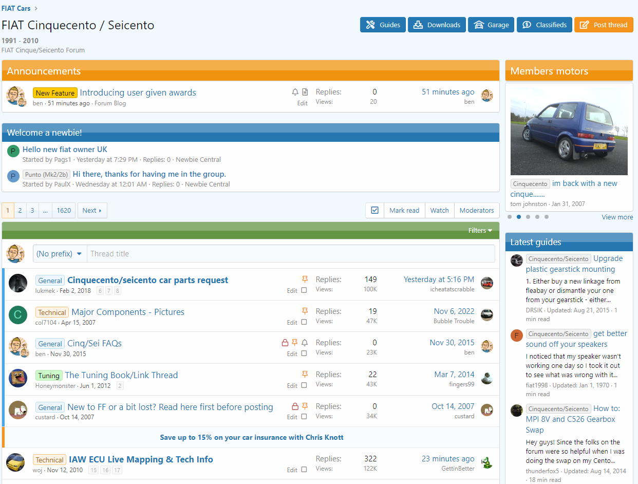The image size is (638, 484).
Task: Open Hi there, thanks for having me thread
Action: point(149,174)
